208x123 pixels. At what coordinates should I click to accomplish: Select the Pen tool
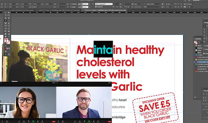pos(5,23)
